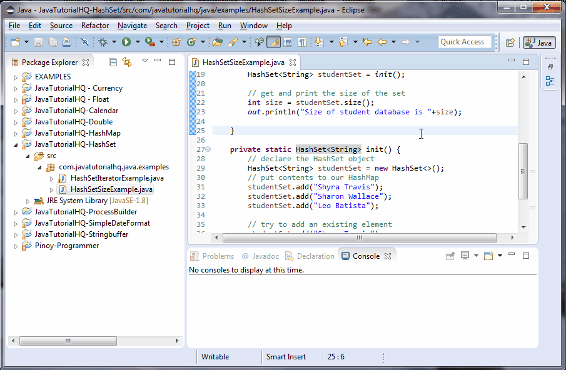Open a new Console via the console toolbar icon
Screen dimensions: 566x370
[x=488, y=256]
